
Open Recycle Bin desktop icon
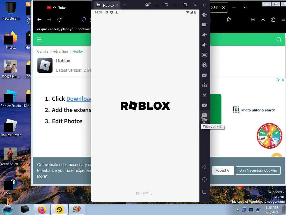(11, 11)
